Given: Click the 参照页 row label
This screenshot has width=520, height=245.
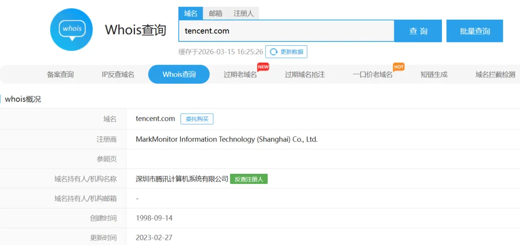Looking at the screenshot, I should [x=107, y=159].
